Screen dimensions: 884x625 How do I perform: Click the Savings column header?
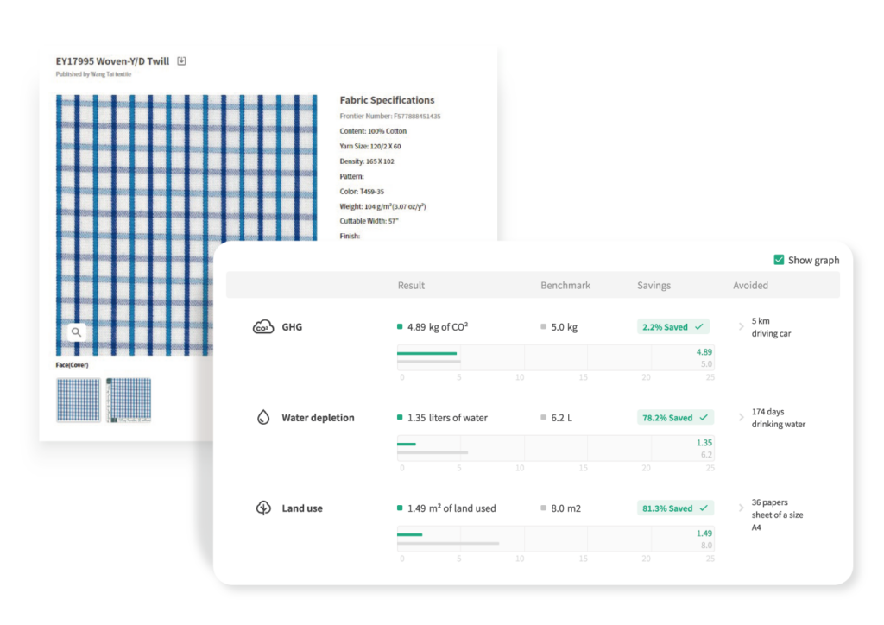(654, 285)
